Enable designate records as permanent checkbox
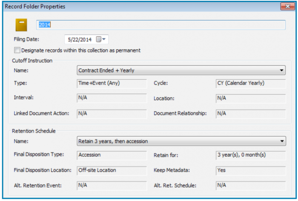Screen dimensions: 298x201 [17, 50]
